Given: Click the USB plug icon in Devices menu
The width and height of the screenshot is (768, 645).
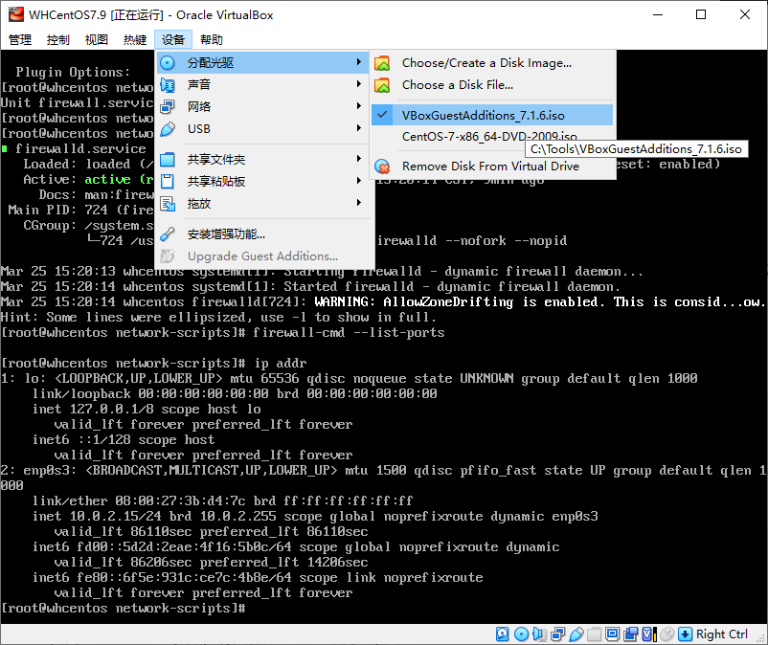Looking at the screenshot, I should 168,129.
